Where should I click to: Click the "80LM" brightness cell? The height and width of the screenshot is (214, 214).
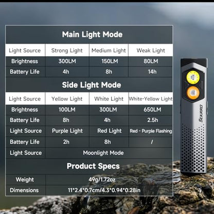151,61
